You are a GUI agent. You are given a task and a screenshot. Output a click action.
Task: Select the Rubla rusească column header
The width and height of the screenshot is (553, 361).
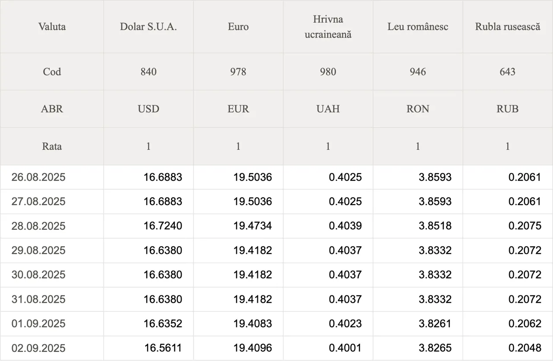pyautogui.click(x=508, y=27)
